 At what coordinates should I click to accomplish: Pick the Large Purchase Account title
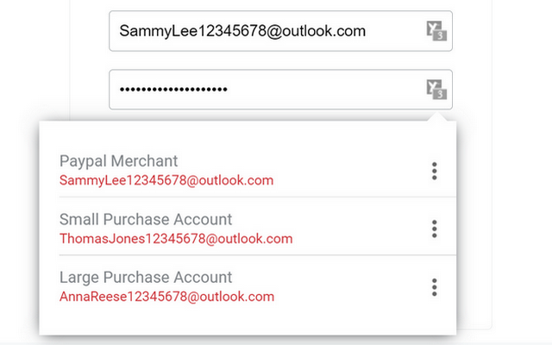[x=146, y=278]
